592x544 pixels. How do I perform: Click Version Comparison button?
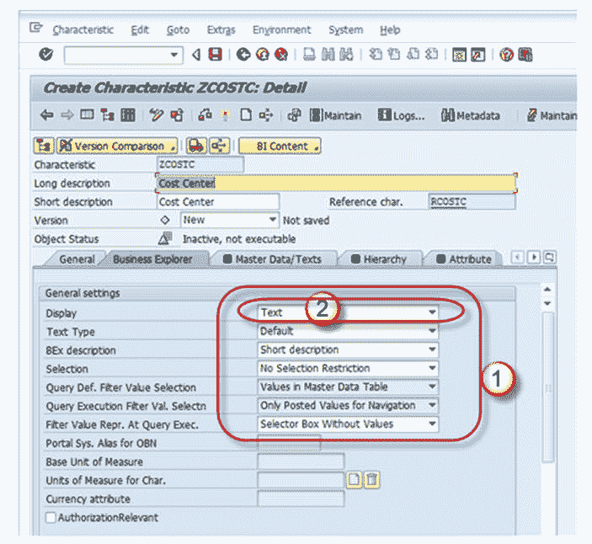coord(117,146)
